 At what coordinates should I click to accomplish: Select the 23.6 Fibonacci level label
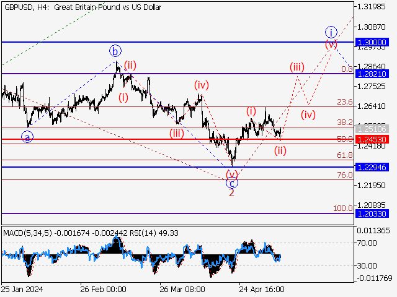(345, 102)
